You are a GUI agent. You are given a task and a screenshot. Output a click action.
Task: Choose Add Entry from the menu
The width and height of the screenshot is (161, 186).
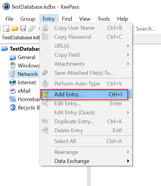(x=84, y=94)
